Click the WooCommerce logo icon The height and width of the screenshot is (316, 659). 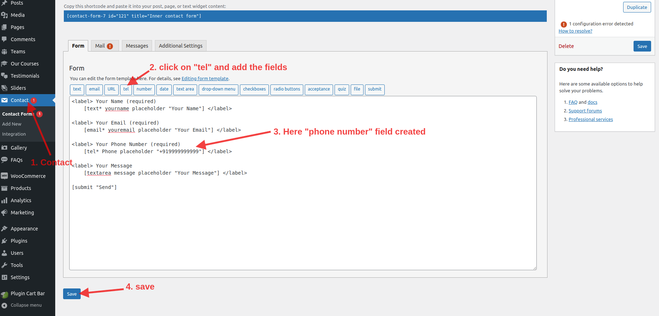(4, 176)
